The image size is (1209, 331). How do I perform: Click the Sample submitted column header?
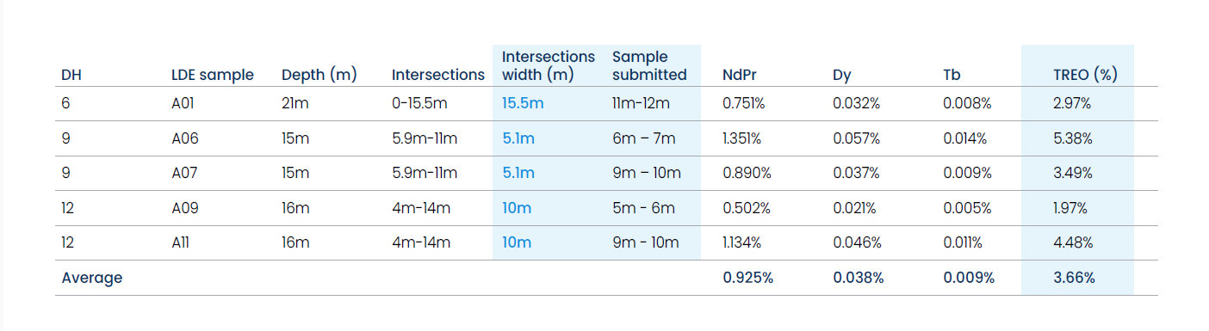(649, 65)
